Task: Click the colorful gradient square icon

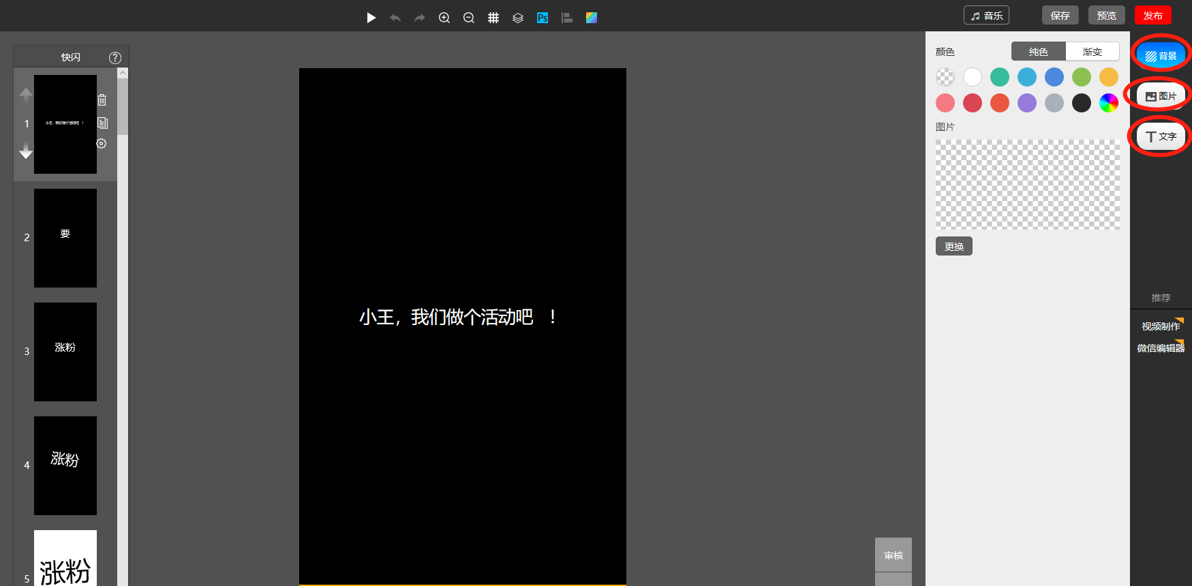Action: [592, 18]
